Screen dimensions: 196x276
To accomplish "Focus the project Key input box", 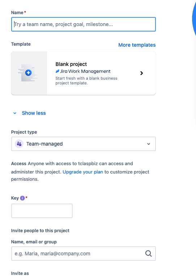I will [42, 211].
